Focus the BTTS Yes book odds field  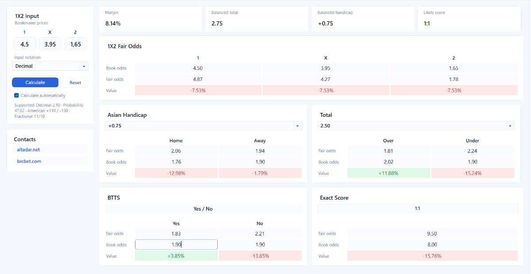(x=176, y=244)
